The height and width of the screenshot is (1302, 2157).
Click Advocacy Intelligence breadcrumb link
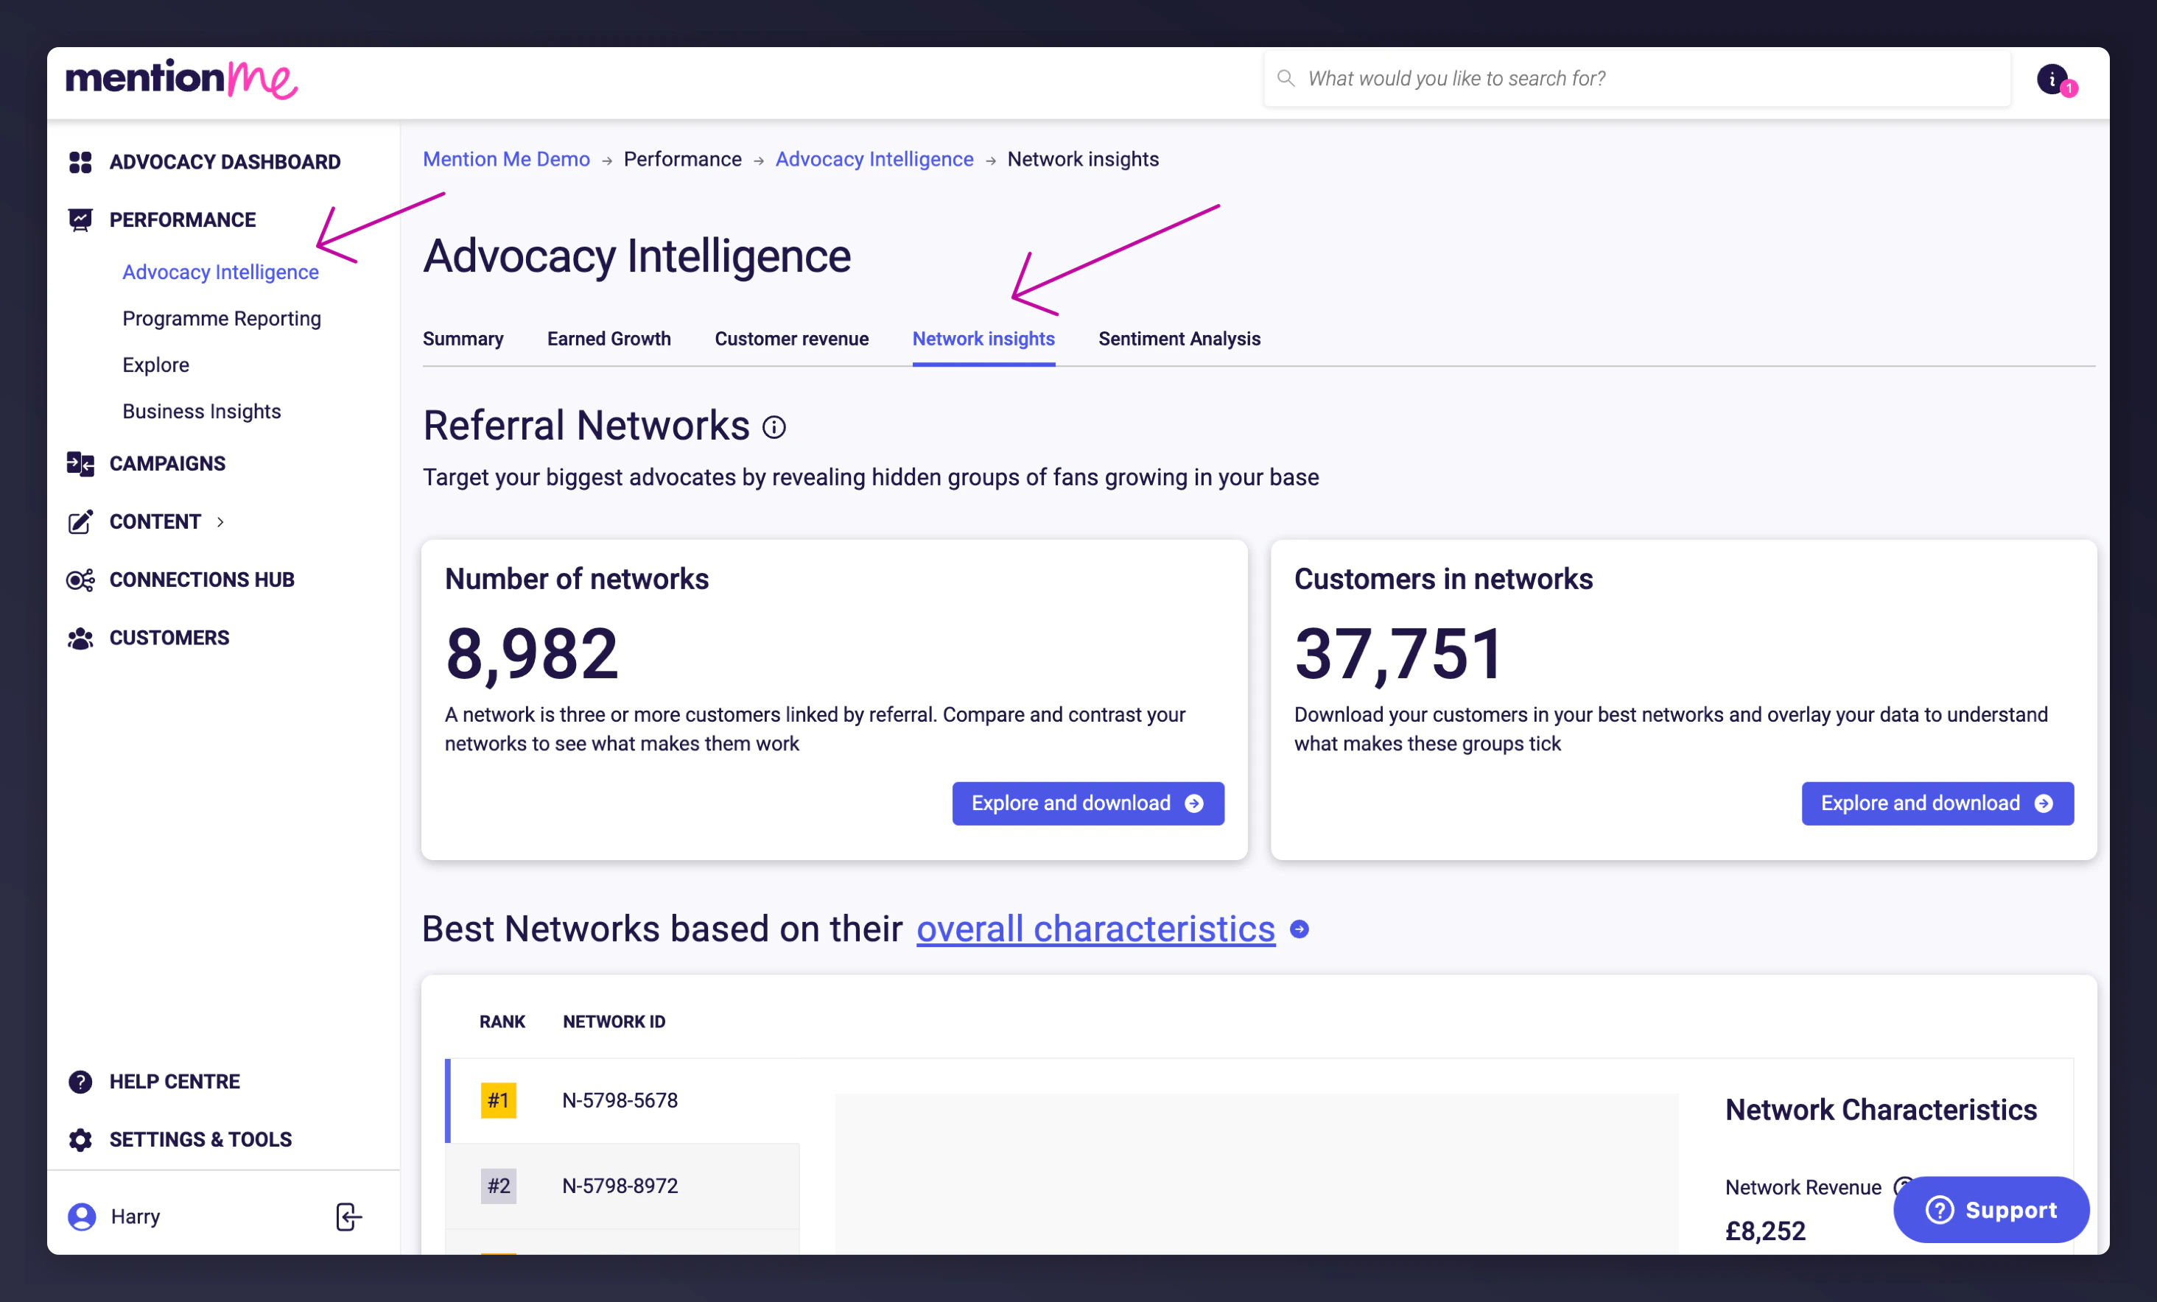[x=874, y=159]
